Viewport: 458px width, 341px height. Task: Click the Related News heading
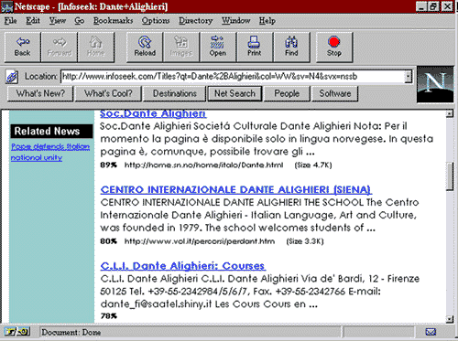click(51, 131)
